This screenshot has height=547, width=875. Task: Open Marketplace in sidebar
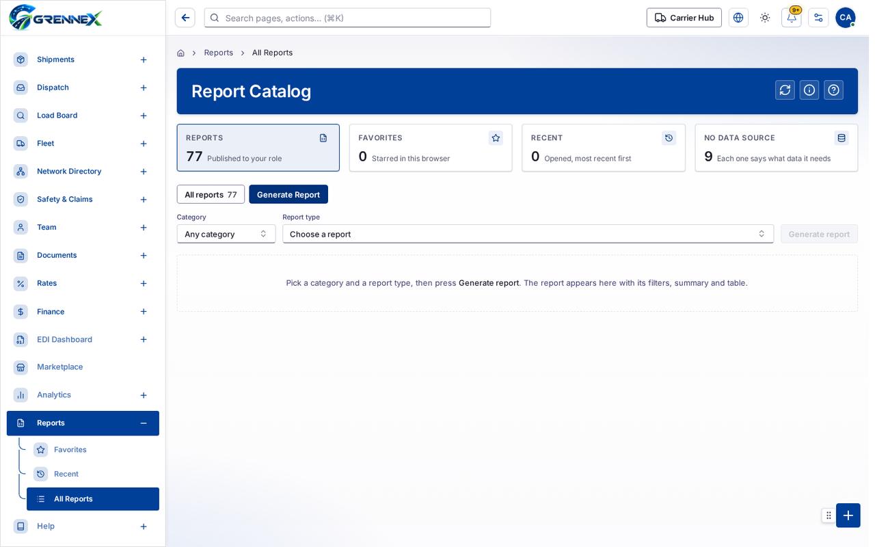coord(83,367)
